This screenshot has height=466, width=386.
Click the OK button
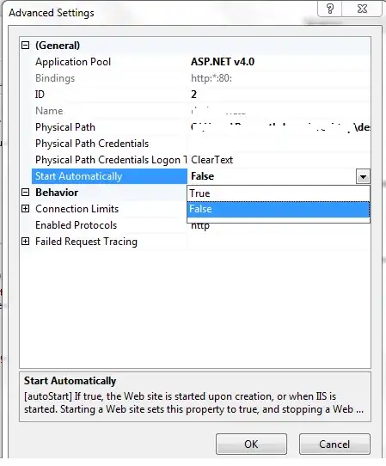click(251, 444)
